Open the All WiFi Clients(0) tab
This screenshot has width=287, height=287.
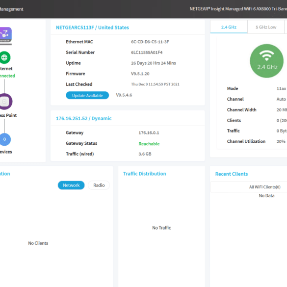(264, 187)
